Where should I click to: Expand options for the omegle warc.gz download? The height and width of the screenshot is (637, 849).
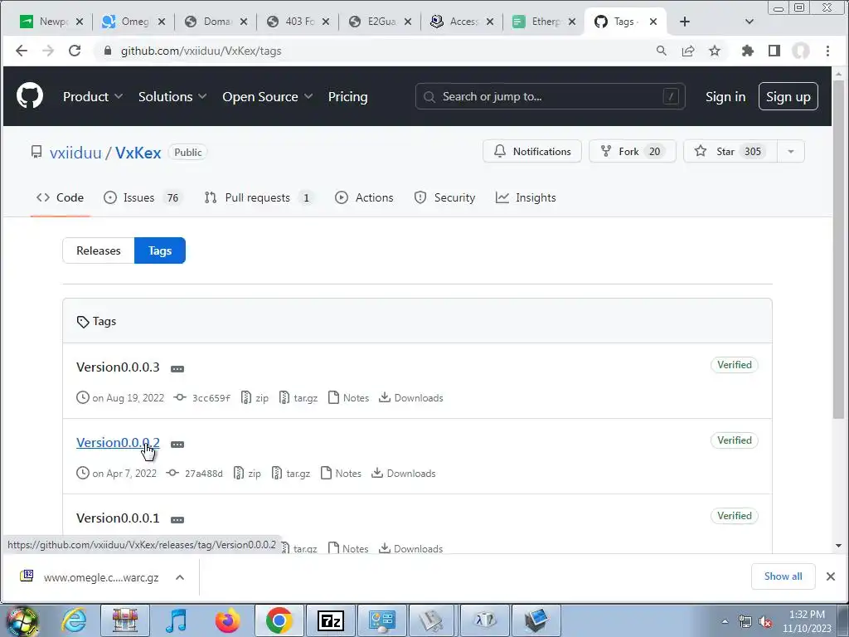point(180,577)
